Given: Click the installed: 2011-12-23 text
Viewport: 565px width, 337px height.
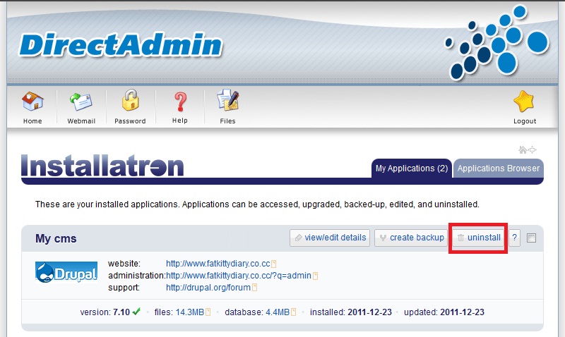Looking at the screenshot, I should (350, 312).
